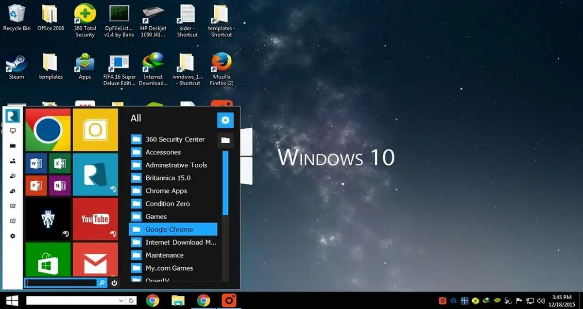The width and height of the screenshot is (583, 309).
Task: Click the start menu program list scrollbar
Action: pyautogui.click(x=225, y=183)
